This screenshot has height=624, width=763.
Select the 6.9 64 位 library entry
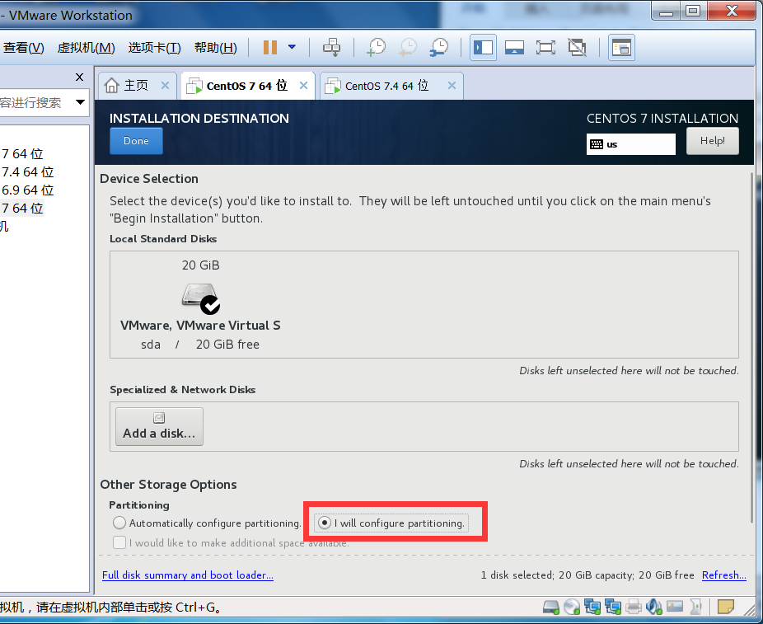click(27, 190)
